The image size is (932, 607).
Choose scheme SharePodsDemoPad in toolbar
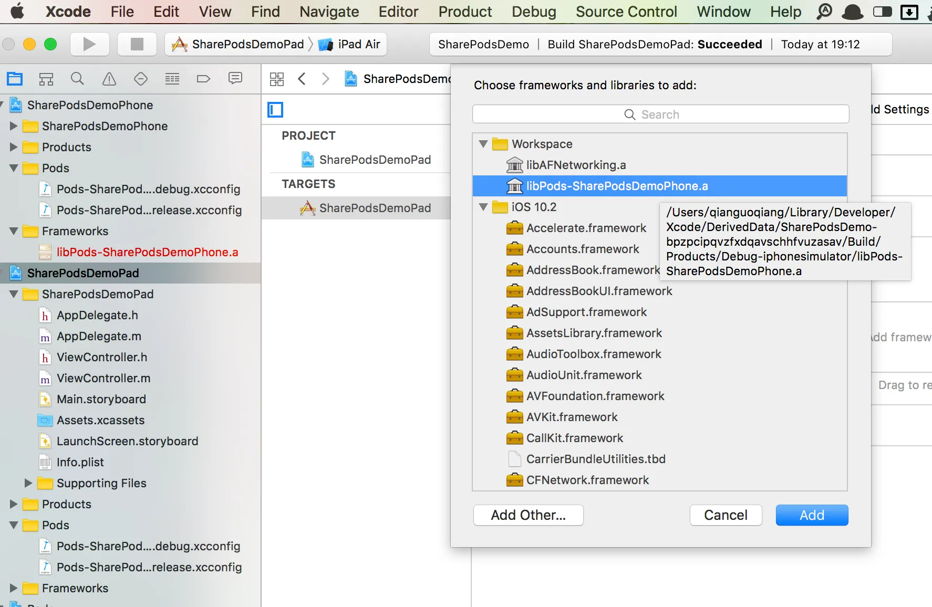pos(239,44)
